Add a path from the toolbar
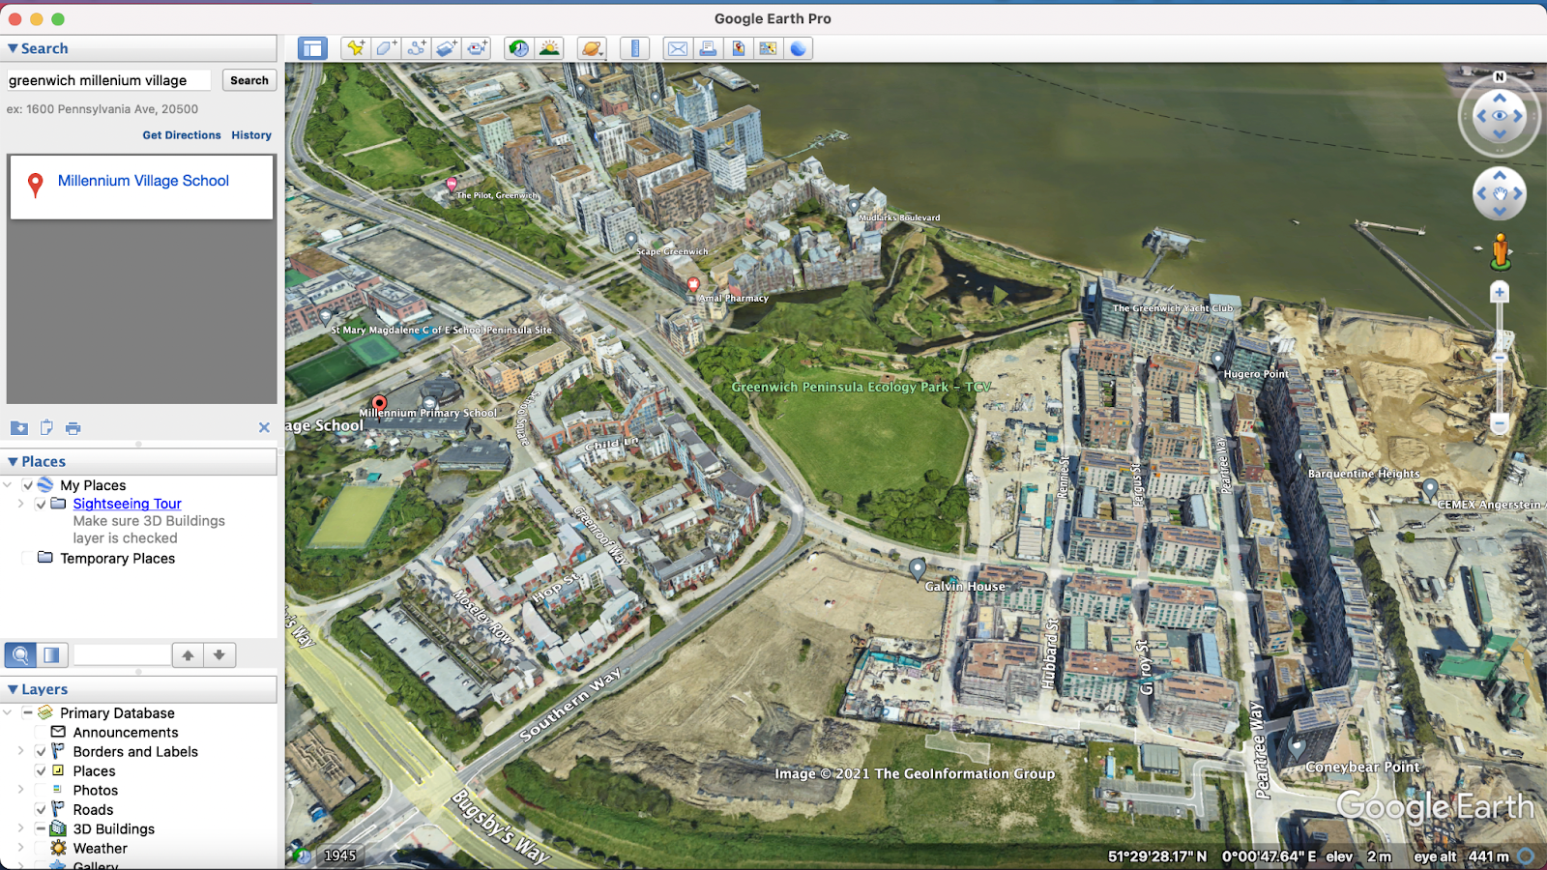Viewport: 1547px width, 870px height. (x=417, y=48)
